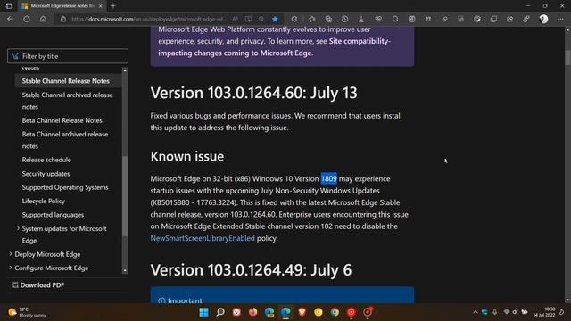Open the Collections toolbar icon
Screen dimensions: 571x321
pyautogui.click(x=328, y=19)
